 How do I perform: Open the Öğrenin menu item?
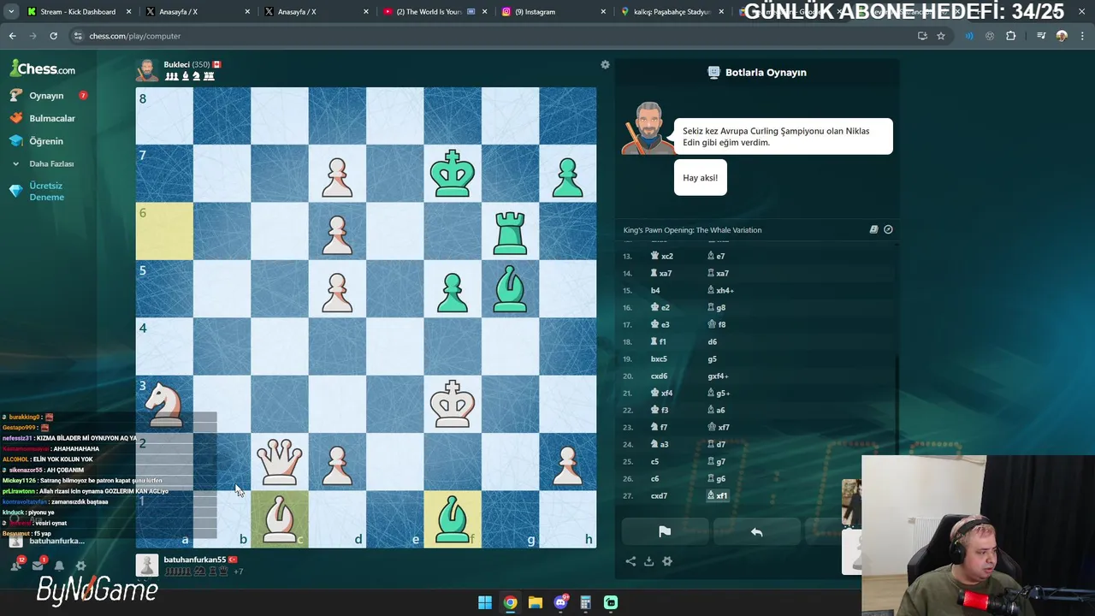(x=45, y=141)
